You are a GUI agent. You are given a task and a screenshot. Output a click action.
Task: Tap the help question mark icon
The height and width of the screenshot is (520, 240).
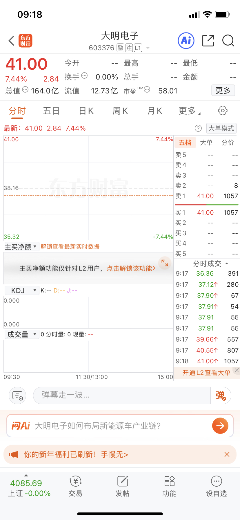click(198, 128)
